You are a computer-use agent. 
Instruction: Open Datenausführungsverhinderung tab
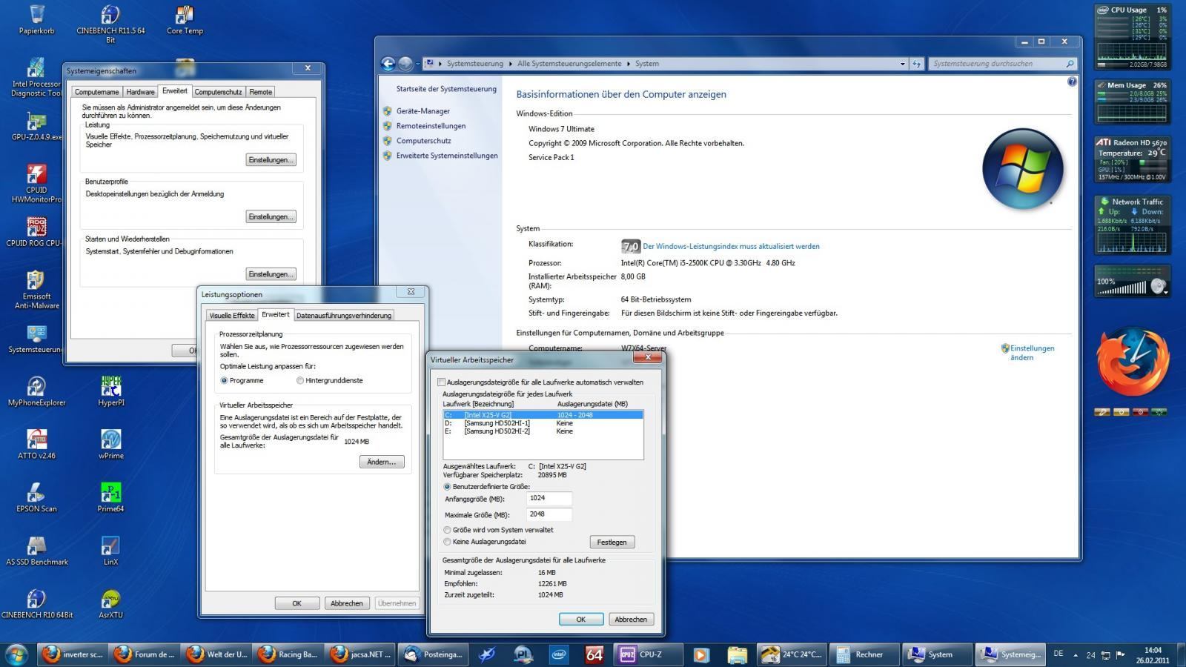[344, 316]
